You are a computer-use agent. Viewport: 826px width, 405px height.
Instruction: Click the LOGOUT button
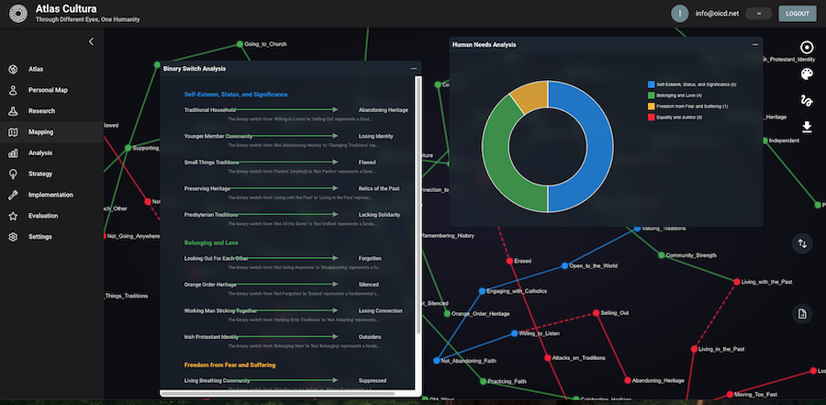(x=797, y=14)
